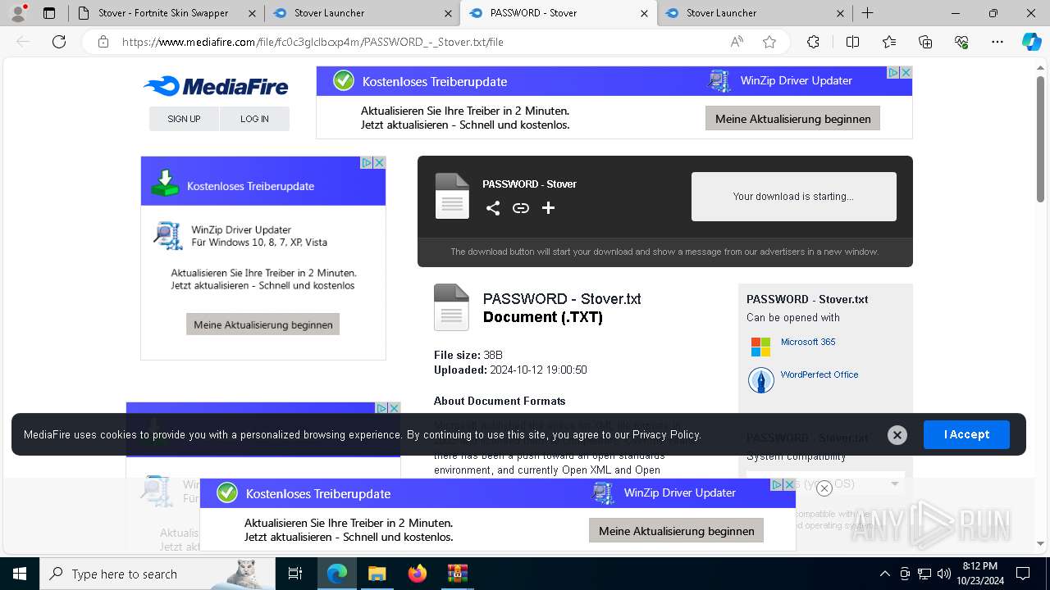Toggle the split screen icon
1050x590 pixels.
[x=852, y=42]
